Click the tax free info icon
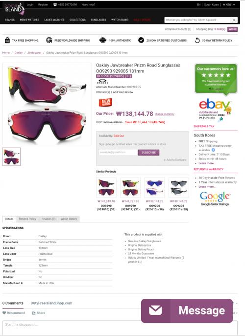245x336 pixels. [213, 150]
